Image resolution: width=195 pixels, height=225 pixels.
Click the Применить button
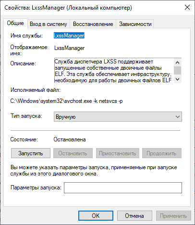tap(173, 216)
